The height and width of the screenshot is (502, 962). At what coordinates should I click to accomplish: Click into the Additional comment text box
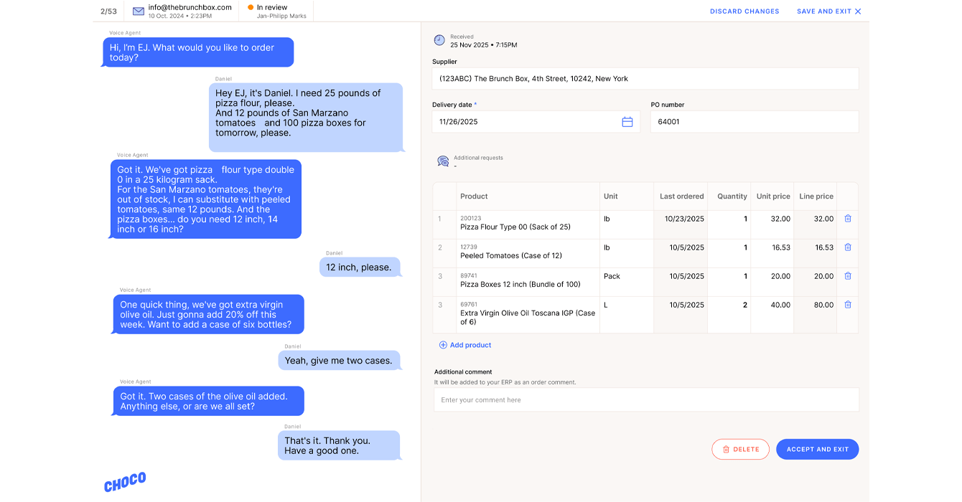645,400
